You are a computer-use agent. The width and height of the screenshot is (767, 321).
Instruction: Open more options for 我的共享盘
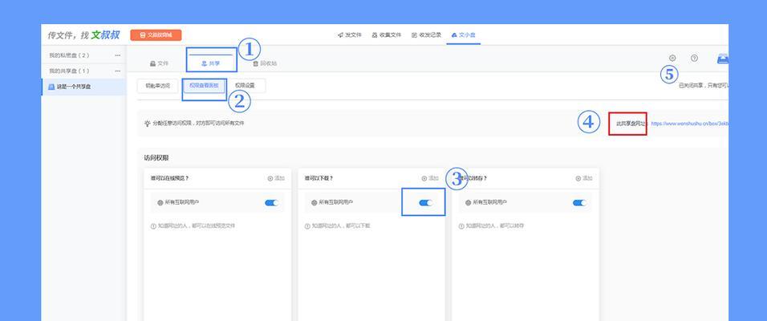[117, 71]
